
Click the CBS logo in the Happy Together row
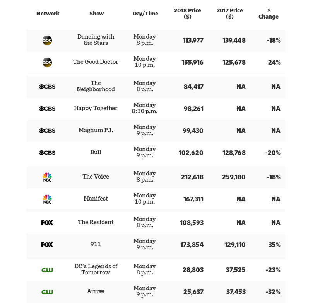pos(47,109)
